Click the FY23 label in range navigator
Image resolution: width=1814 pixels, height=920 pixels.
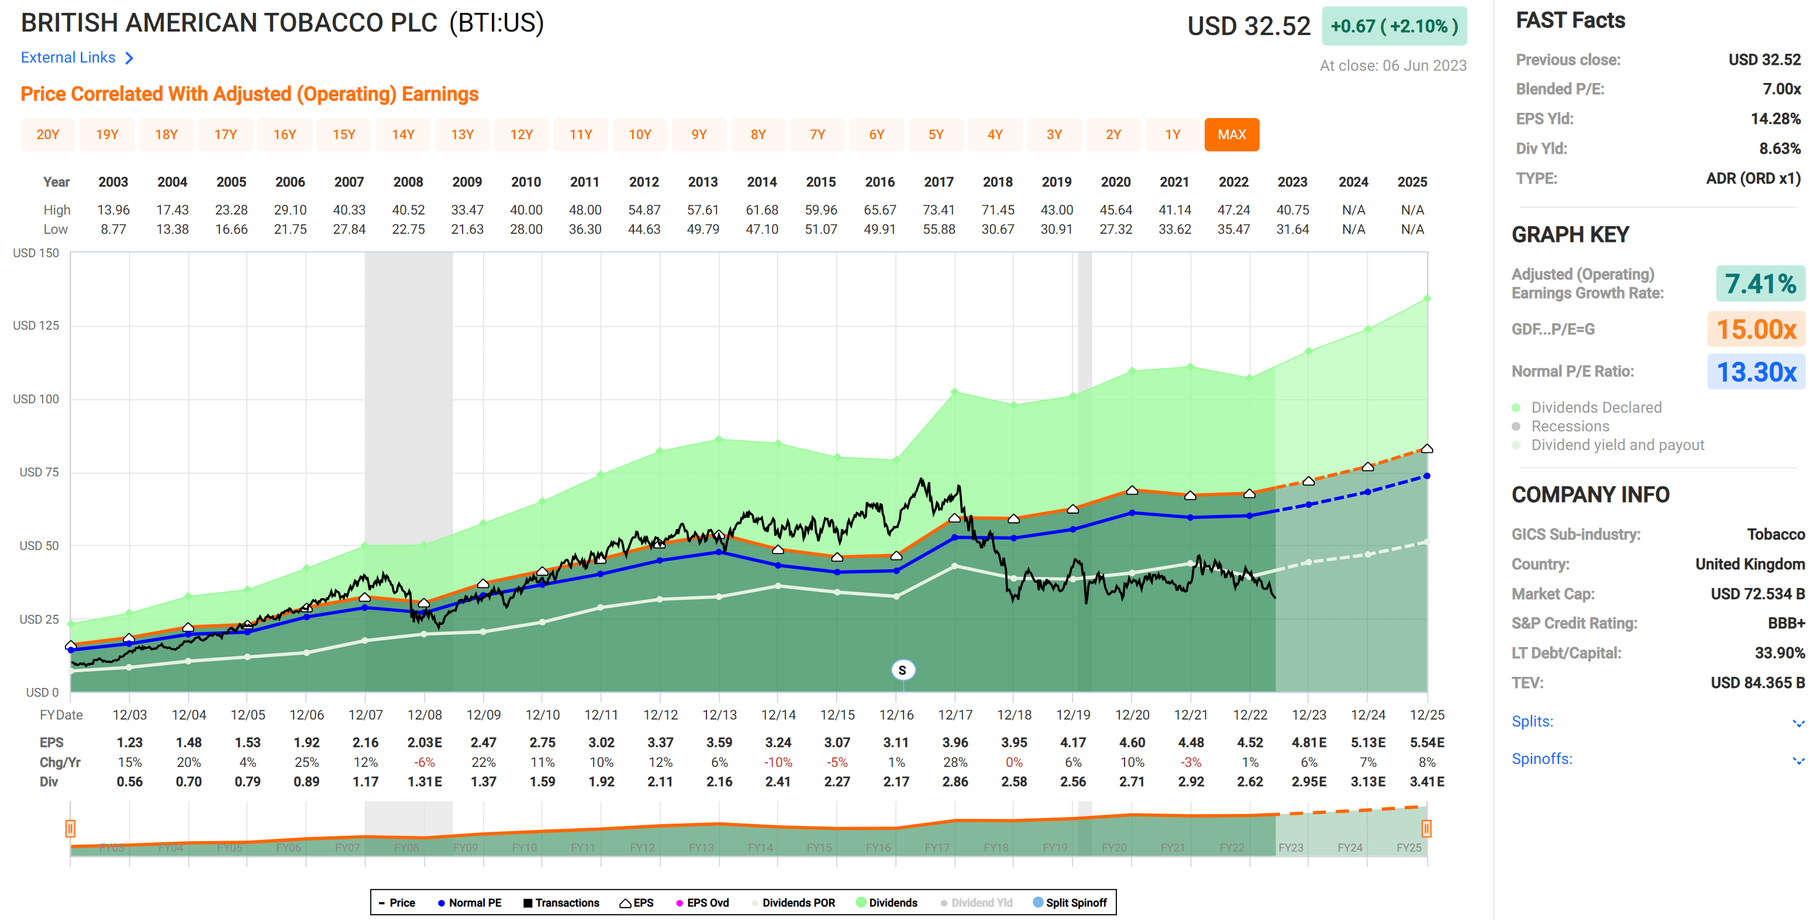pos(1290,848)
